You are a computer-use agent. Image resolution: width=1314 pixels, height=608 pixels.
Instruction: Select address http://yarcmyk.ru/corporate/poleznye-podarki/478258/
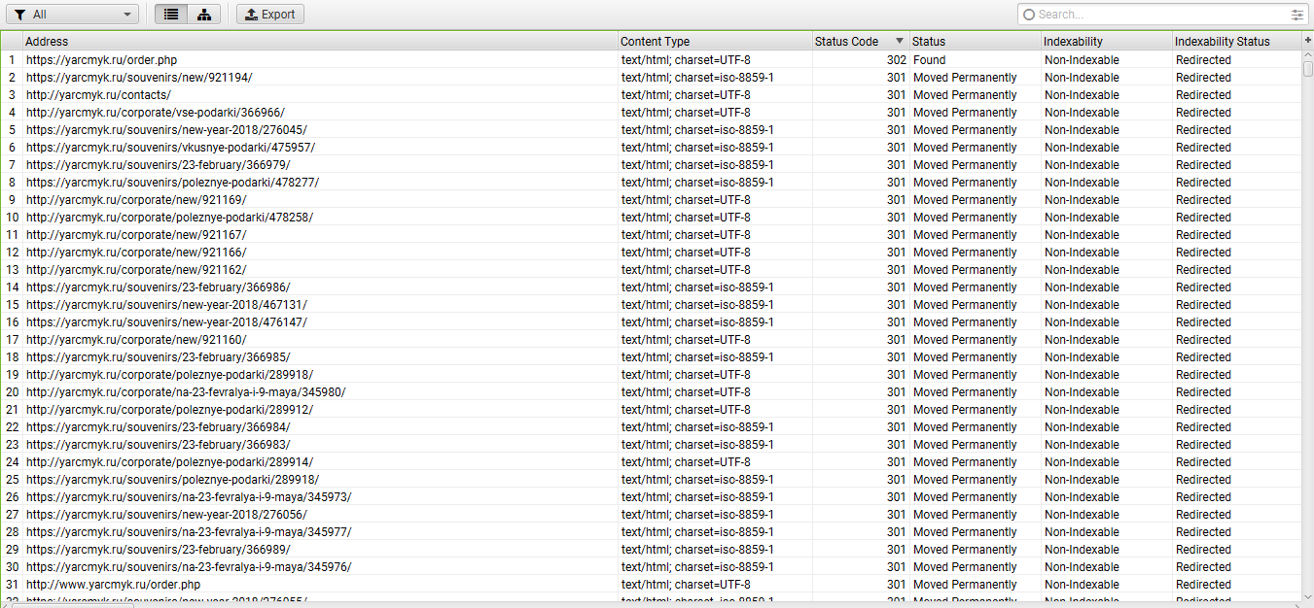(x=169, y=218)
